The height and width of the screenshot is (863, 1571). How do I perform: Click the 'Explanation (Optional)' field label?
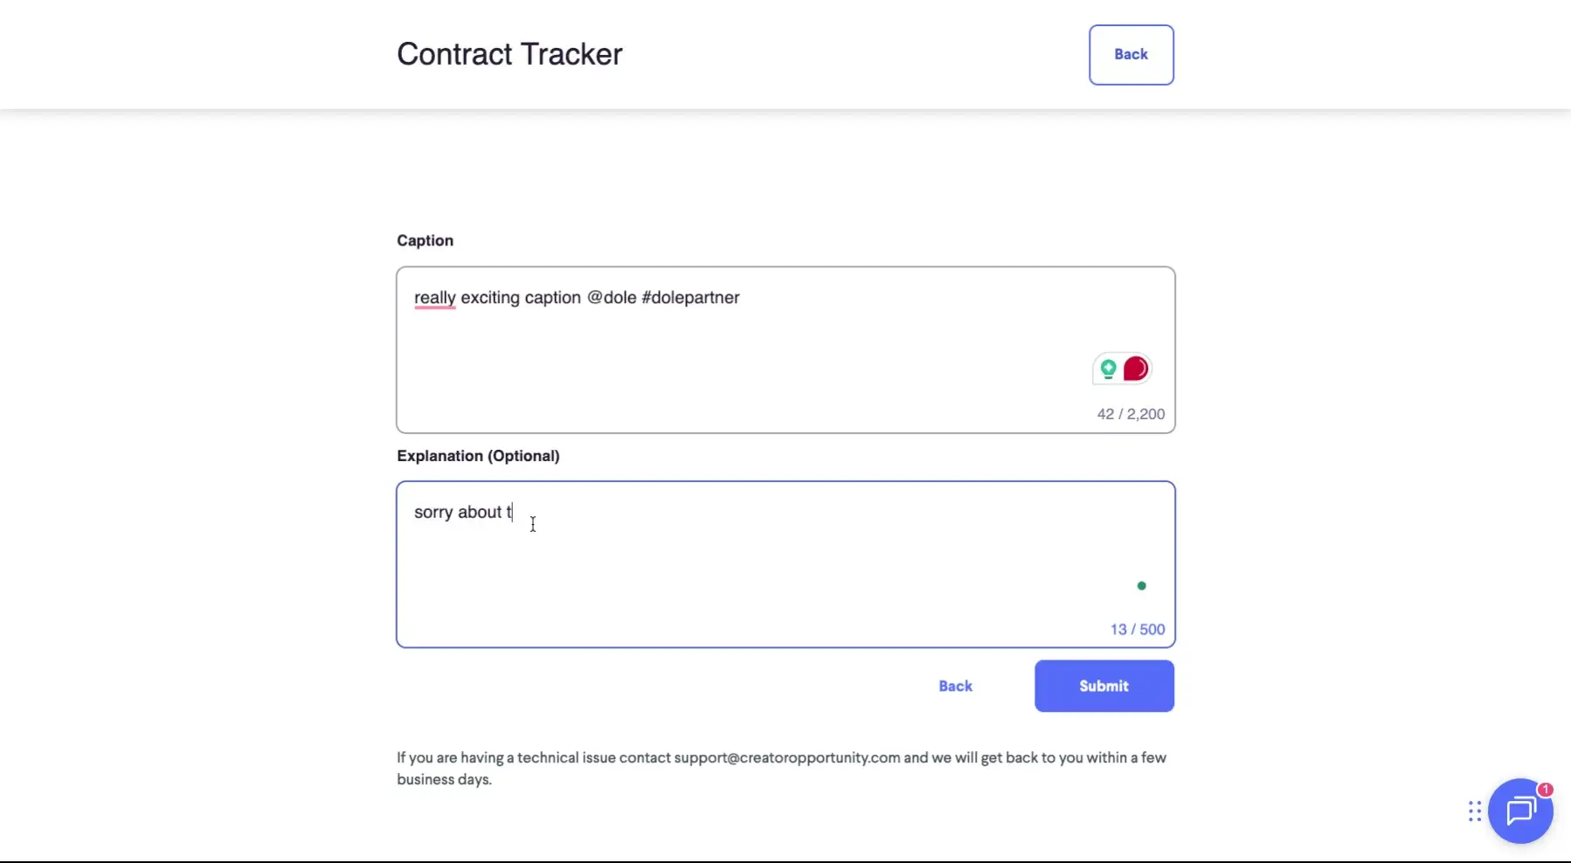(x=478, y=455)
